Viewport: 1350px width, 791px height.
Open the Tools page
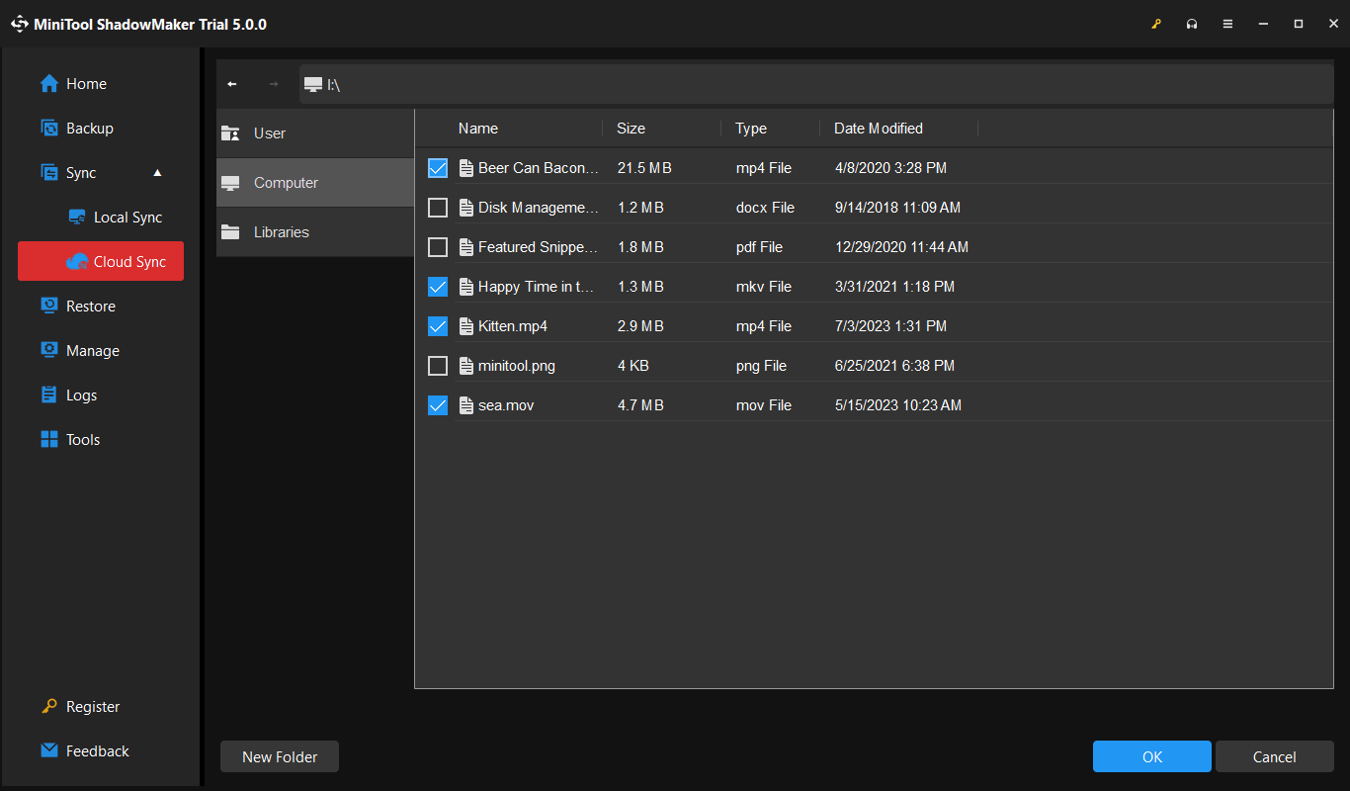pyautogui.click(x=101, y=440)
